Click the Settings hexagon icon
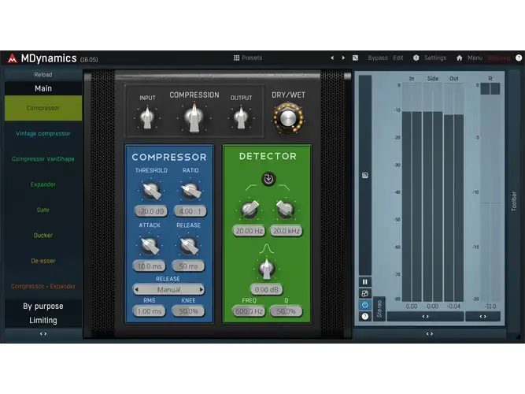This screenshot has height=394, width=525. [x=416, y=58]
